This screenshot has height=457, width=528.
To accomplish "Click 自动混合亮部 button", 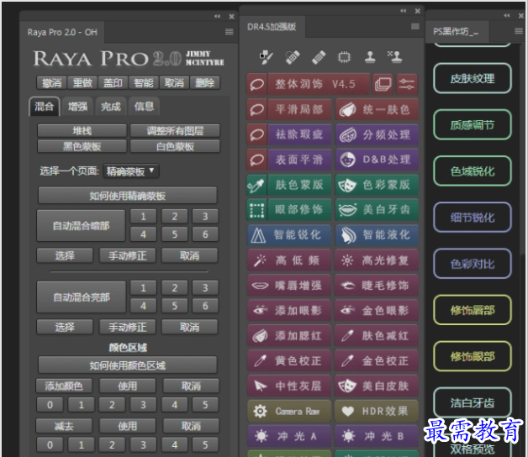I will coord(81,297).
